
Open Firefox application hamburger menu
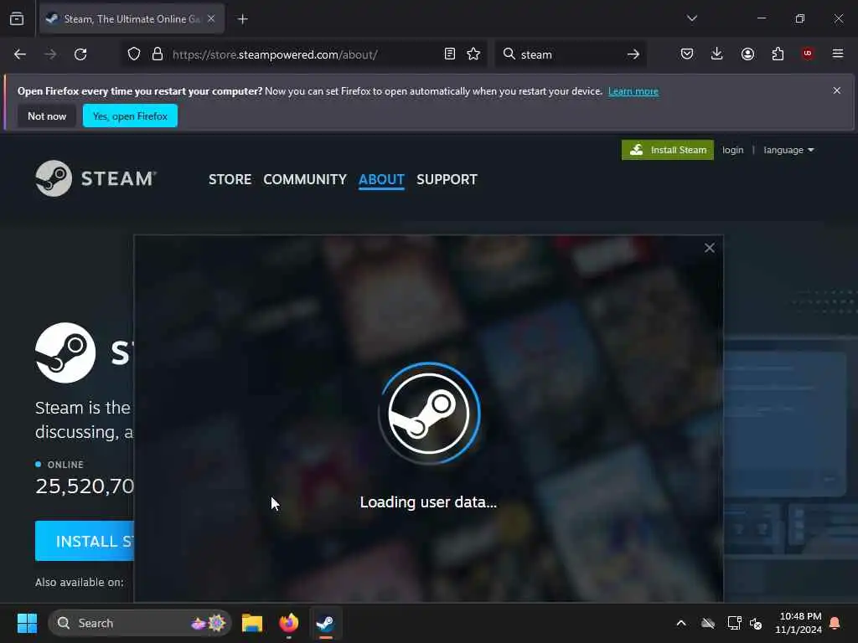tap(837, 54)
